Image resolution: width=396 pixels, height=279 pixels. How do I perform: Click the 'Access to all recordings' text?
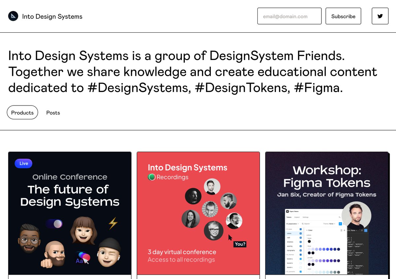click(x=181, y=260)
